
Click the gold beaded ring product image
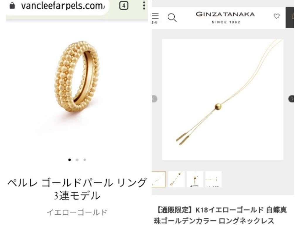[77, 76]
